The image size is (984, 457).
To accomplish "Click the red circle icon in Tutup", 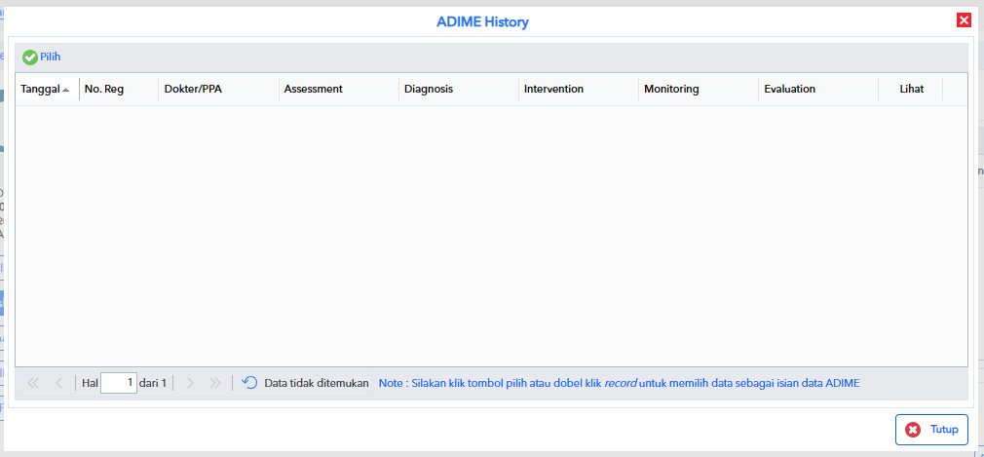I will [x=913, y=430].
